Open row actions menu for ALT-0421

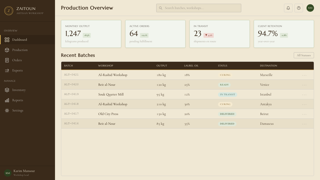pos(304,75)
